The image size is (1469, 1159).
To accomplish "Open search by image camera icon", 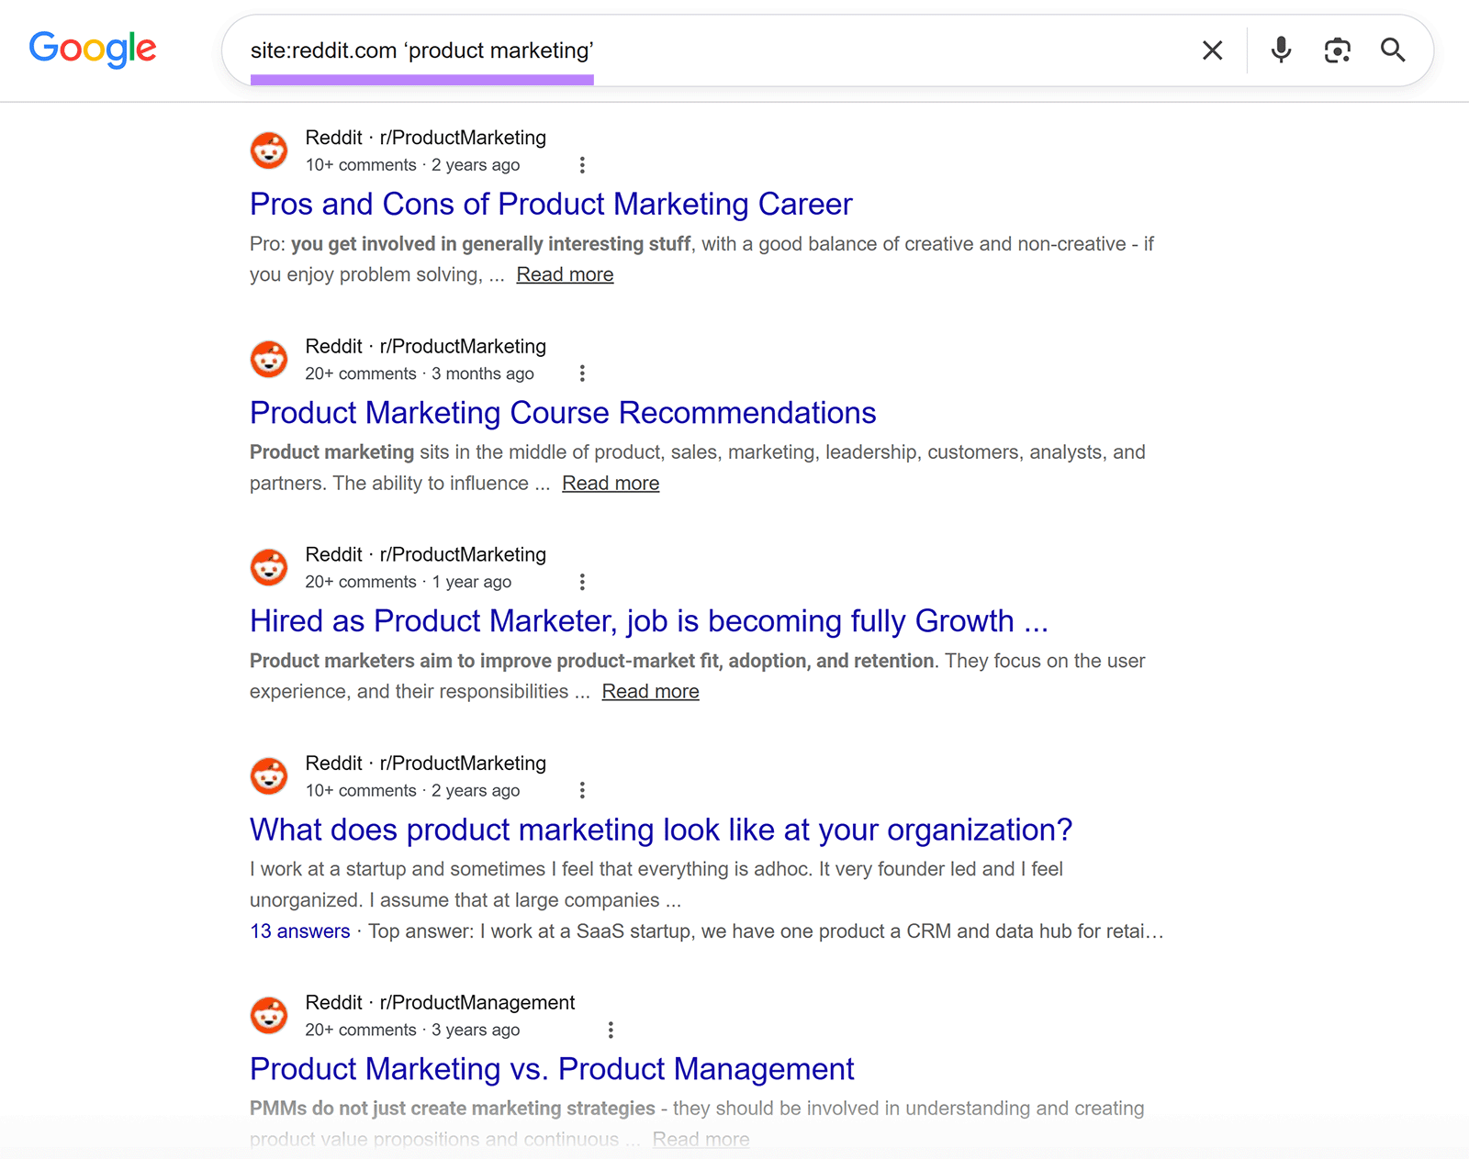I will tap(1337, 50).
